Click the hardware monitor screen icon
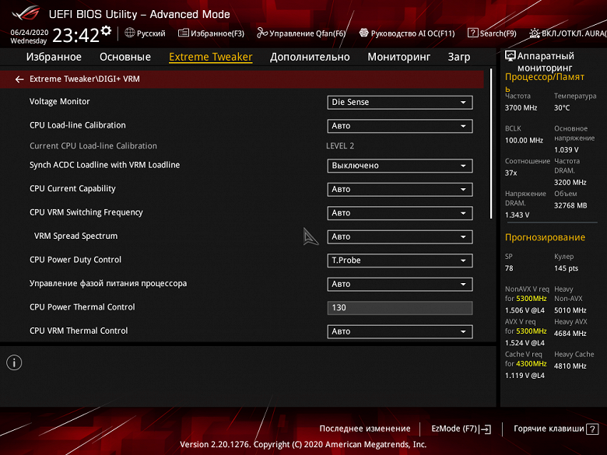Screen dimensions: 607x455 (x=511, y=56)
